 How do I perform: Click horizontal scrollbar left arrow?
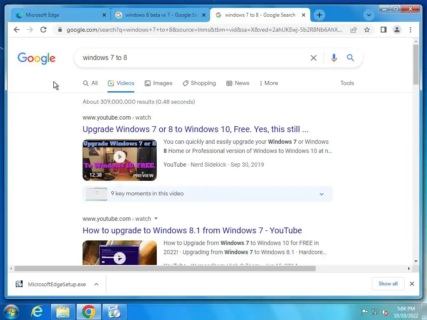pos(10,269)
